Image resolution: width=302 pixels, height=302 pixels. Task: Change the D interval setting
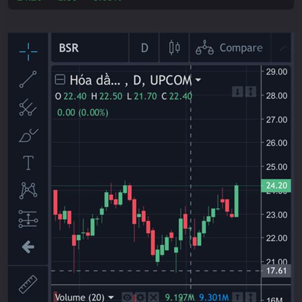click(x=144, y=48)
